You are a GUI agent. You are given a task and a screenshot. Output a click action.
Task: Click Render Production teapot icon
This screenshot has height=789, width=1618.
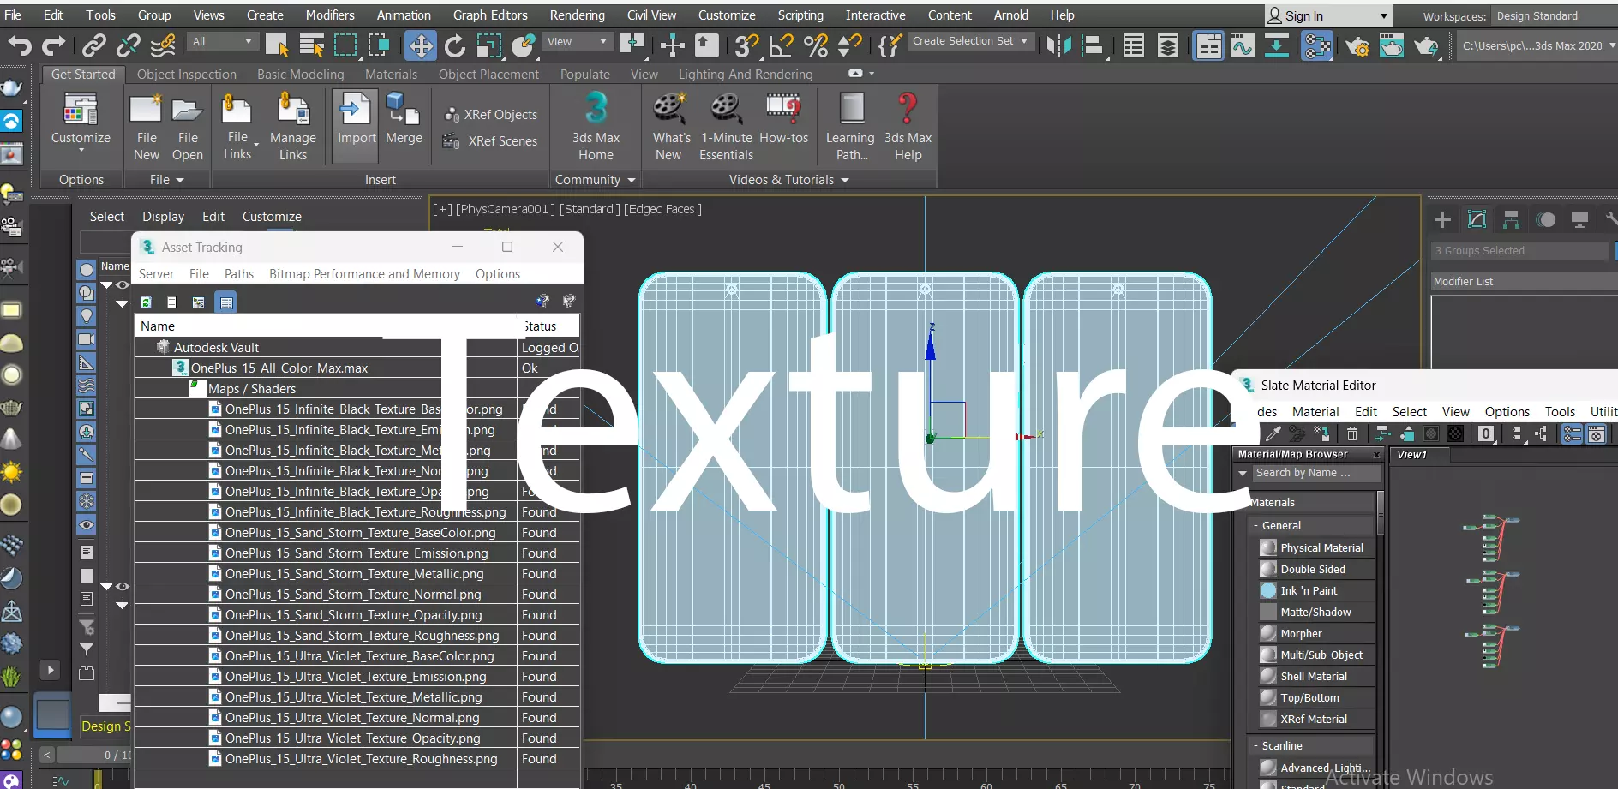[x=1426, y=45]
